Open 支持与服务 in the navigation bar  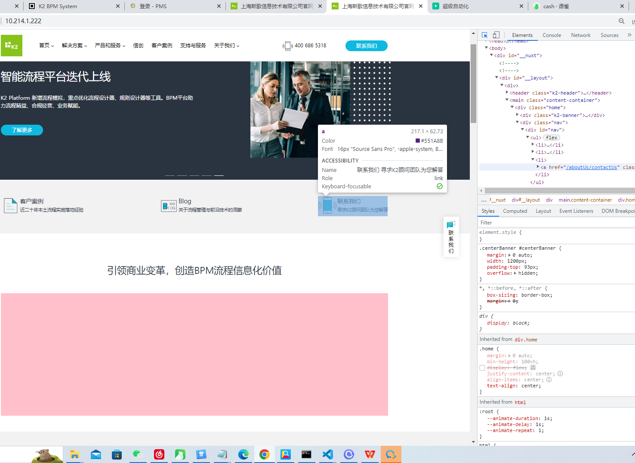pos(193,46)
